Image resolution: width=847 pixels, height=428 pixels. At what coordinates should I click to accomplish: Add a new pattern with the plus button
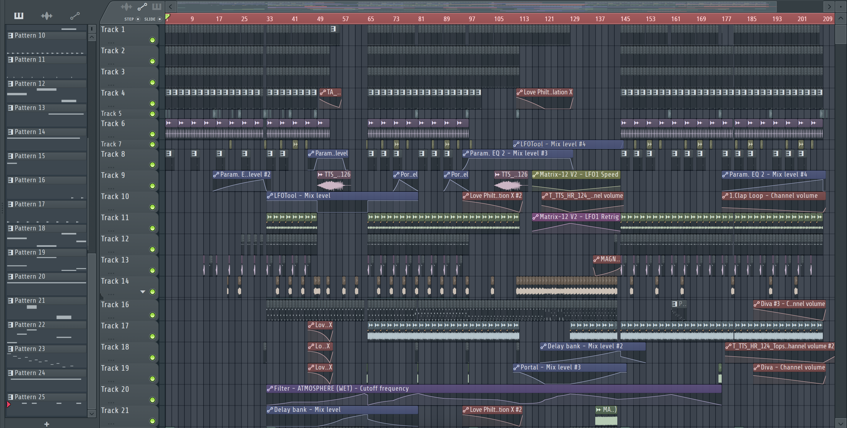tap(47, 424)
